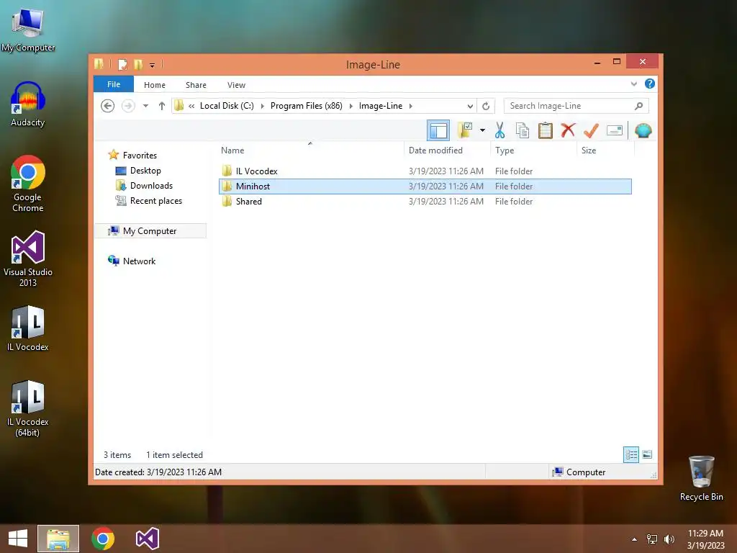This screenshot has height=553, width=737.
Task: Select the Minihost folder row
Action: (x=425, y=186)
